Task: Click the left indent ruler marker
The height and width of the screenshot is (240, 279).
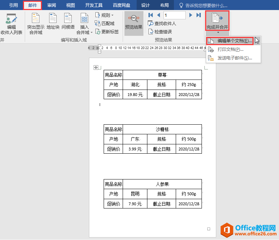Action: (99, 52)
